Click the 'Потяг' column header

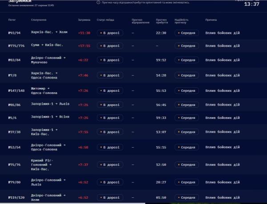[12, 20]
